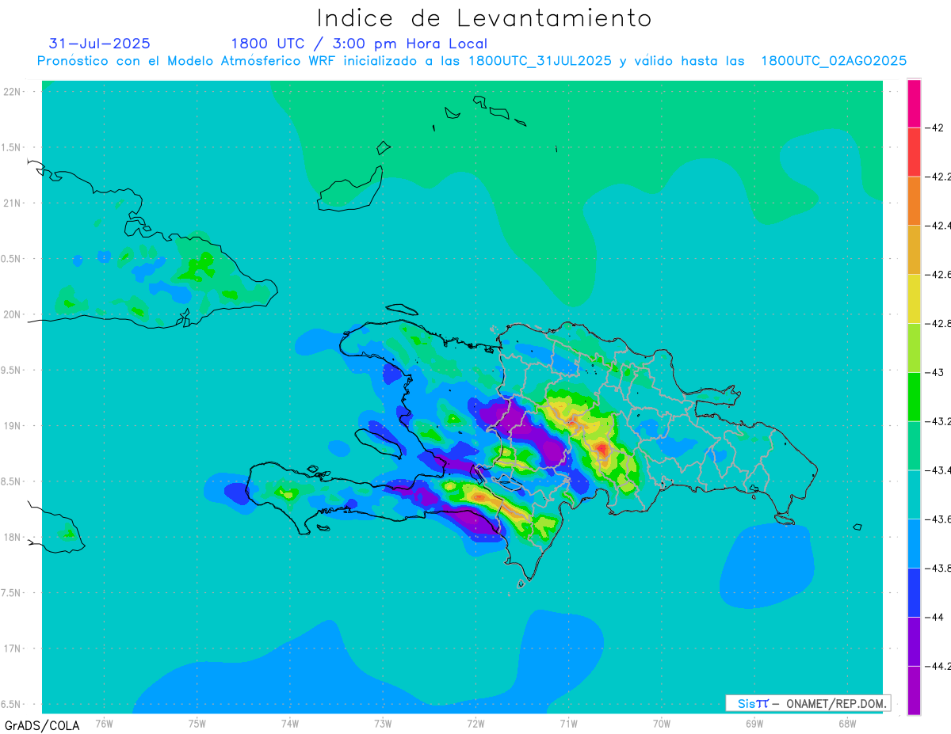
Task: Click the "68W" longitude label
Action: [847, 723]
